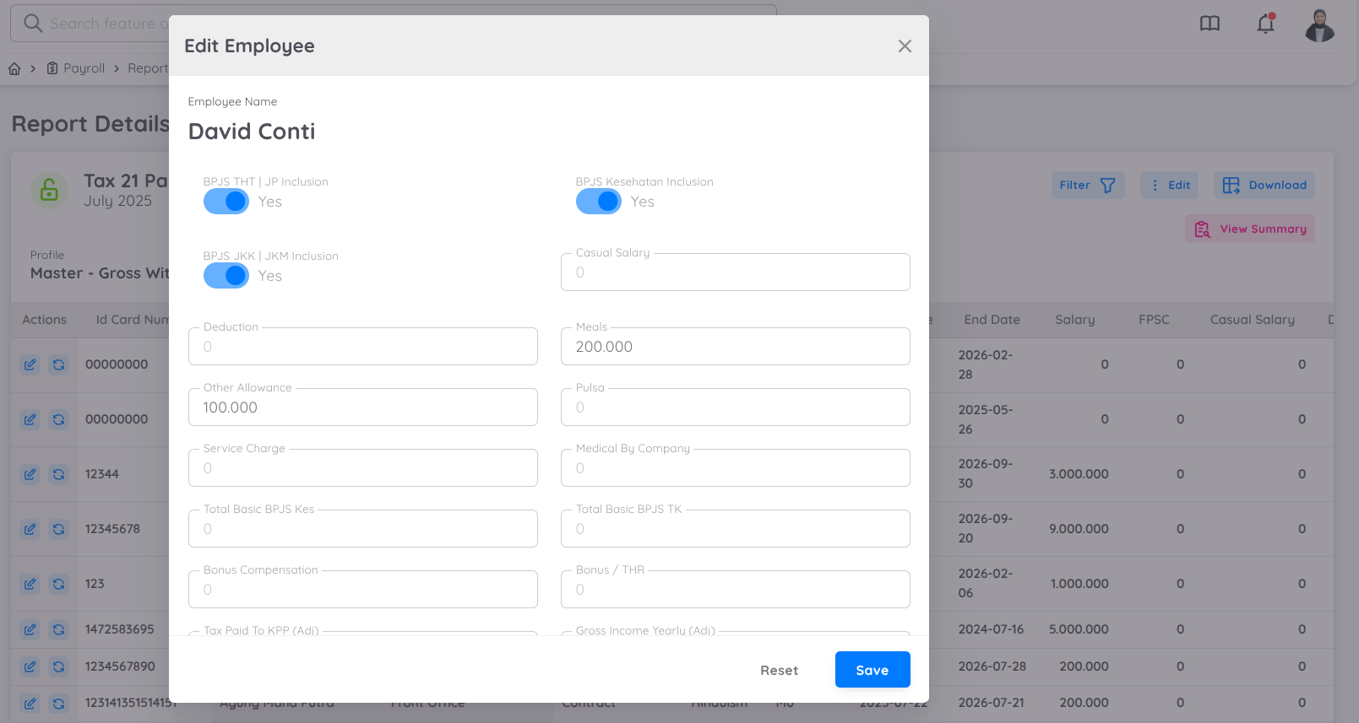
Task: Refresh the row with ID 123
Action: point(58,584)
